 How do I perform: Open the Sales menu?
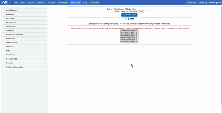(23, 3)
